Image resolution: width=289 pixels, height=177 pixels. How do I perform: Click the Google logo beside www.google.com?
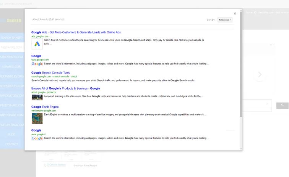(x=37, y=64)
